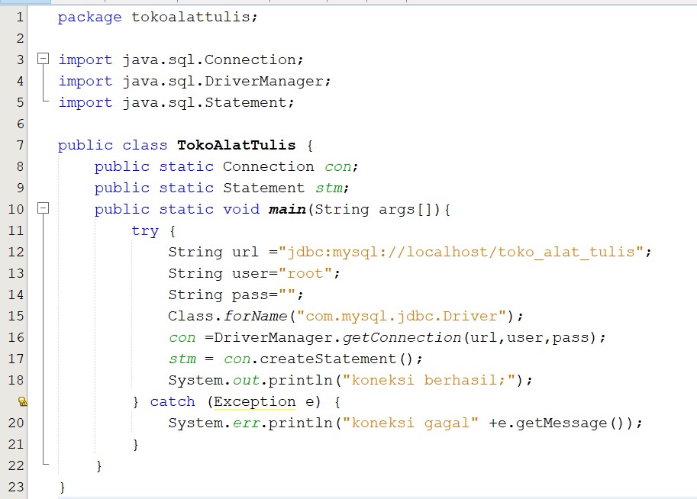Click the DriverManager.getConnection call
The height and width of the screenshot is (499, 697).
[336, 337]
